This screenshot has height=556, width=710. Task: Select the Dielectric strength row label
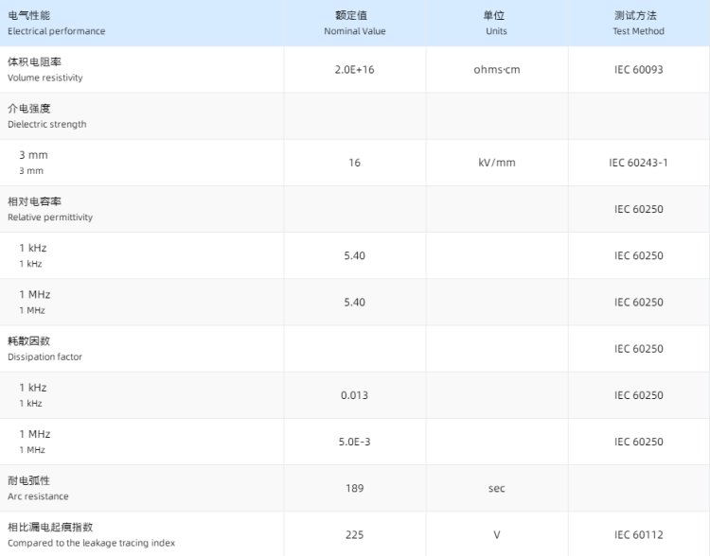47,115
